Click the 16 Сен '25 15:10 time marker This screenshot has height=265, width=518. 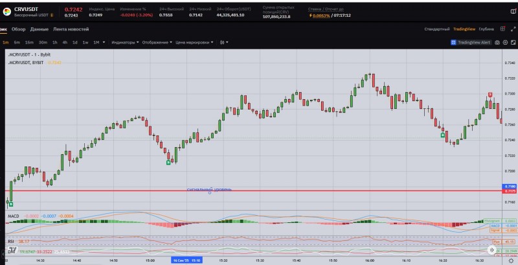pos(186,260)
